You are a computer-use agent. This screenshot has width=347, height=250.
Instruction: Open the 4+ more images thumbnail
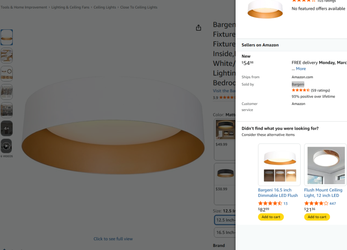tap(6, 128)
